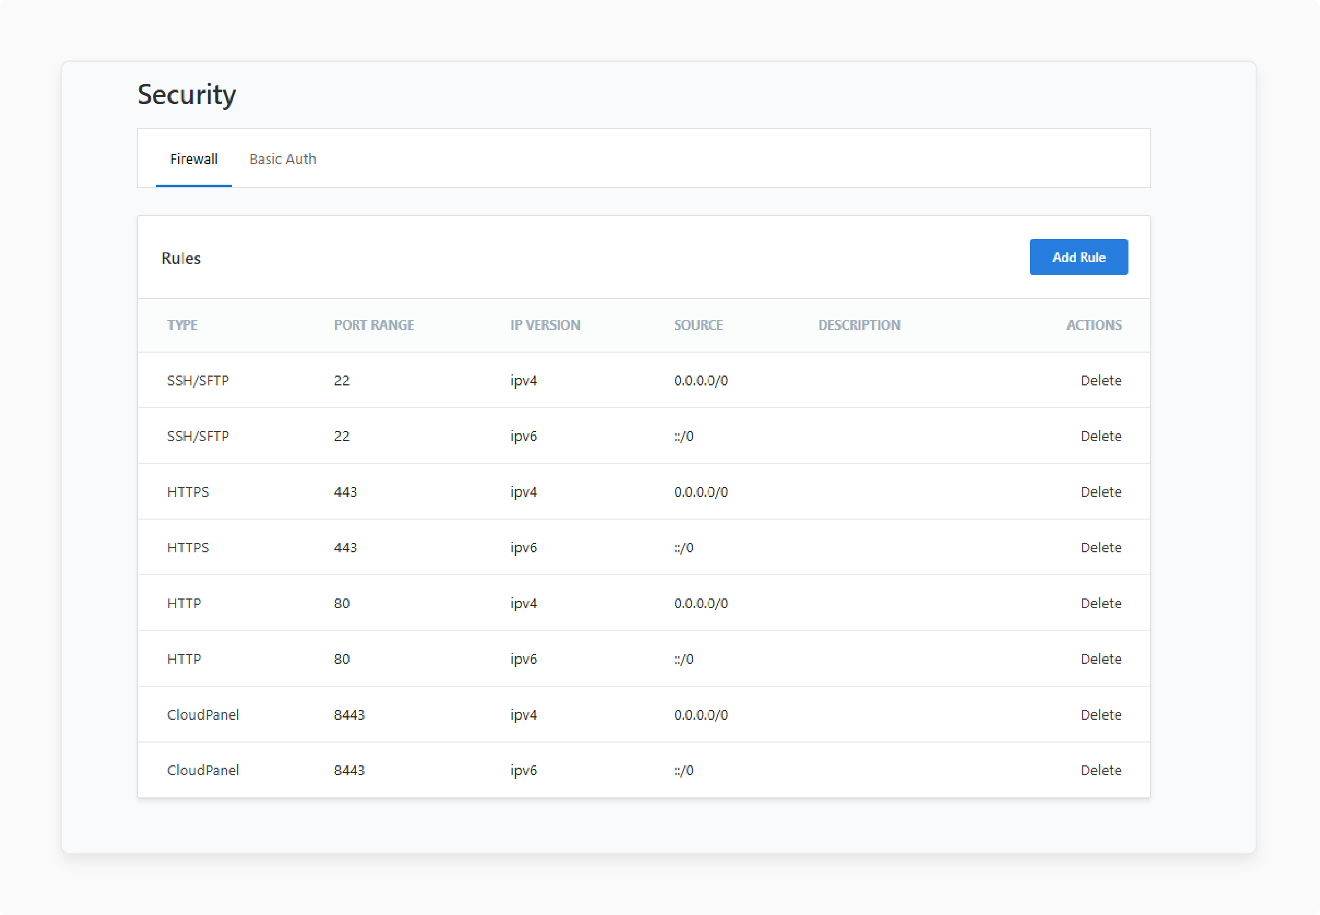
Task: Click source ::/0 in CloudPanel row
Action: [684, 770]
